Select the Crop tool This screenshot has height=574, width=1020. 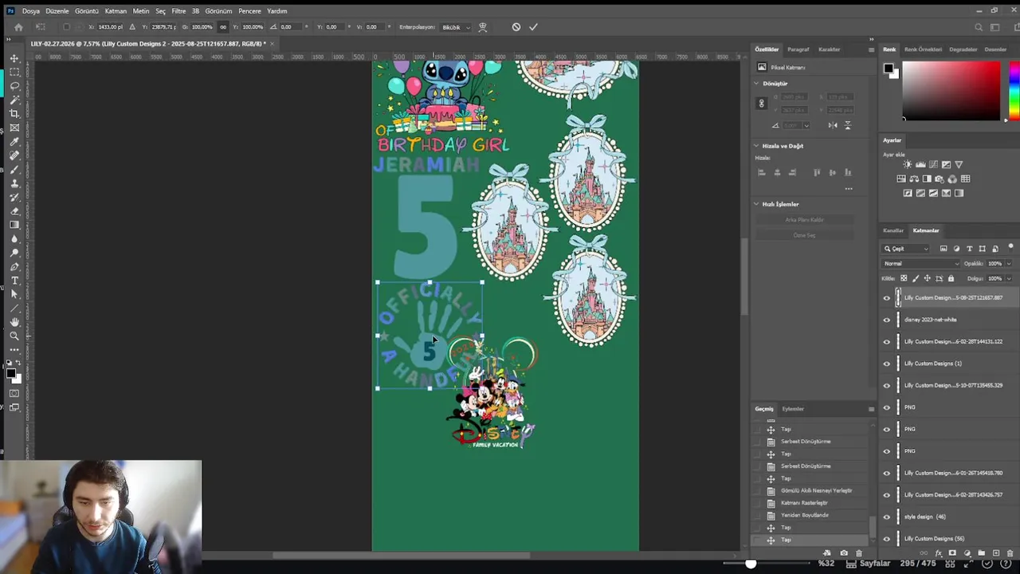coord(14,114)
